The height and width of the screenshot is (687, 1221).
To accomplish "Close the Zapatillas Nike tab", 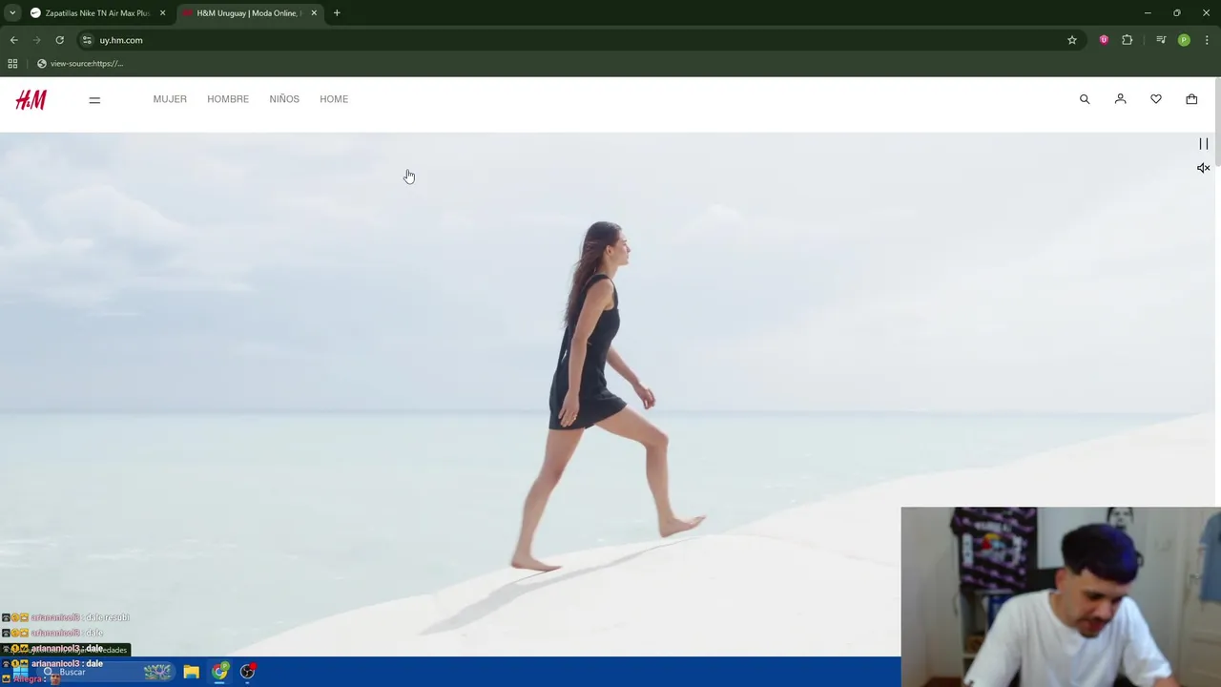I will [x=162, y=13].
